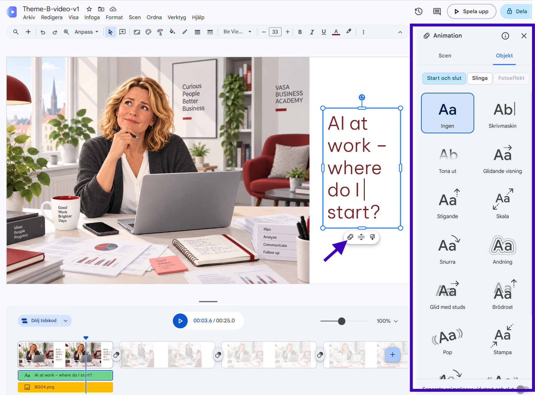This screenshot has width=535, height=395.
Task: Open the Scen menu
Action: click(134, 17)
